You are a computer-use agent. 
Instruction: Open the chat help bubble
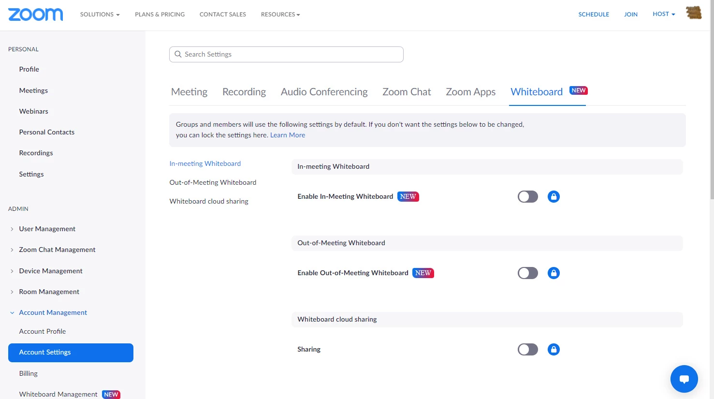[x=684, y=379]
